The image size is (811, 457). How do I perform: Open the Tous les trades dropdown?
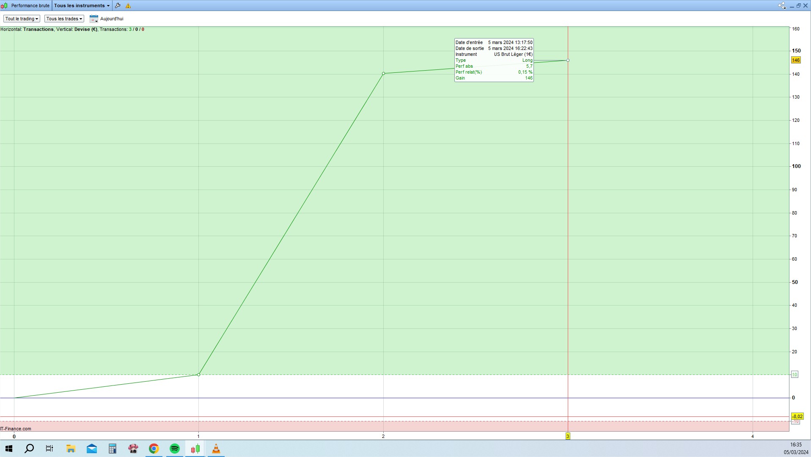pyautogui.click(x=64, y=19)
